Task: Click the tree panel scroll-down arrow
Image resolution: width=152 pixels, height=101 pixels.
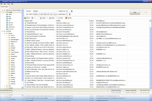Action: click(22, 88)
